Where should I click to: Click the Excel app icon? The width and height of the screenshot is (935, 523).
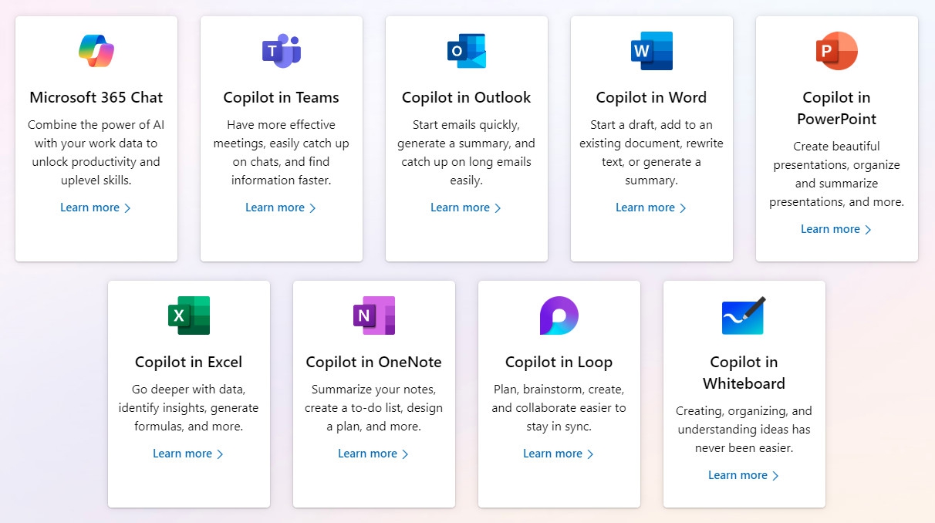[x=189, y=315]
